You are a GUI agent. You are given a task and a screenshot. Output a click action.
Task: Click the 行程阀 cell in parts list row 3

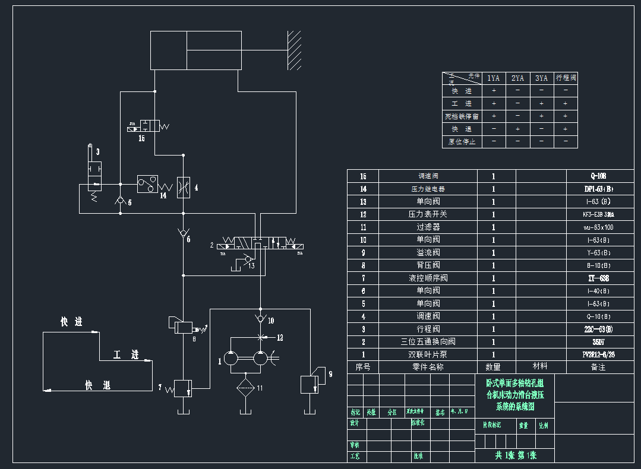[x=428, y=329]
